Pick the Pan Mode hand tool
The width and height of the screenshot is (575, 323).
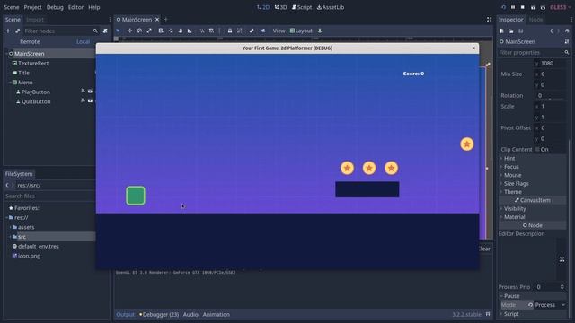(x=181, y=31)
